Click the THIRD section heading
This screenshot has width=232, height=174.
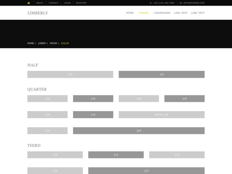click(34, 146)
